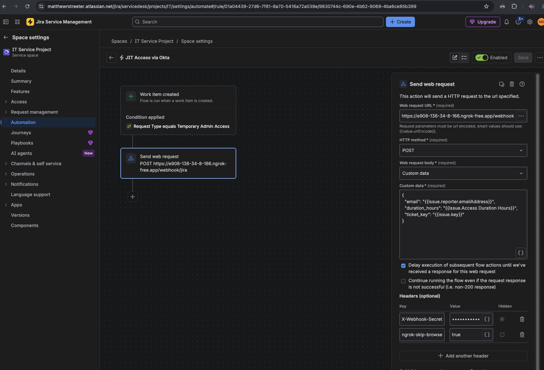The image size is (544, 370).
Task: Duplicate the Send web request component
Action: (501, 85)
